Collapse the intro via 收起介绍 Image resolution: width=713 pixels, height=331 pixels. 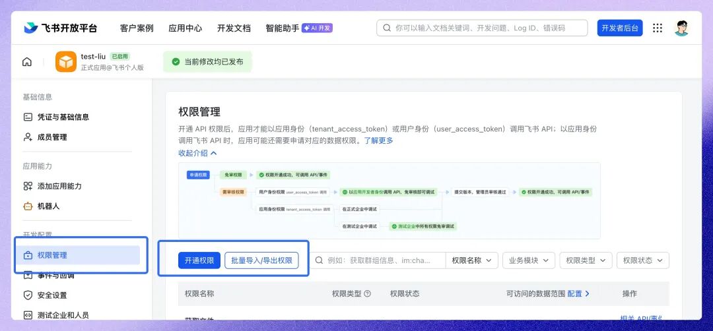tap(197, 153)
